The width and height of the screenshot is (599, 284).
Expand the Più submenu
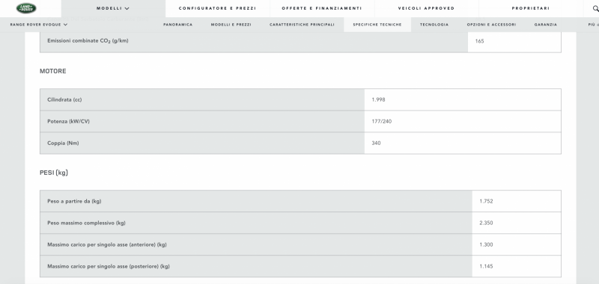[593, 25]
